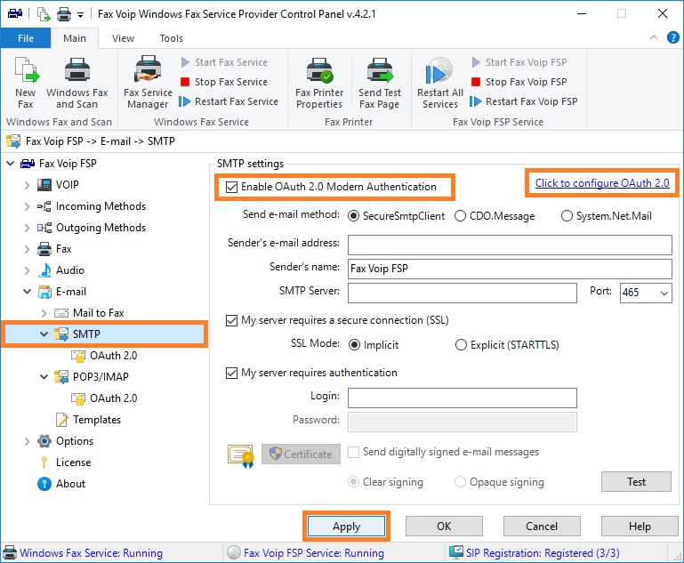Switch to the Tools tab
Image resolution: width=684 pixels, height=563 pixels.
click(x=171, y=38)
